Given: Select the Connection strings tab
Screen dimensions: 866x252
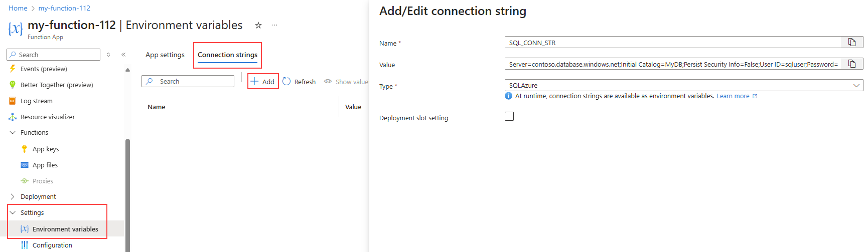Looking at the screenshot, I should [x=227, y=55].
